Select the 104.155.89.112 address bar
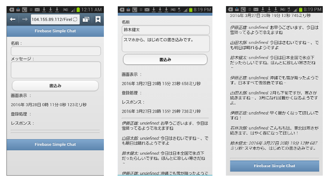This screenshot has width=330, height=181. click(55, 19)
